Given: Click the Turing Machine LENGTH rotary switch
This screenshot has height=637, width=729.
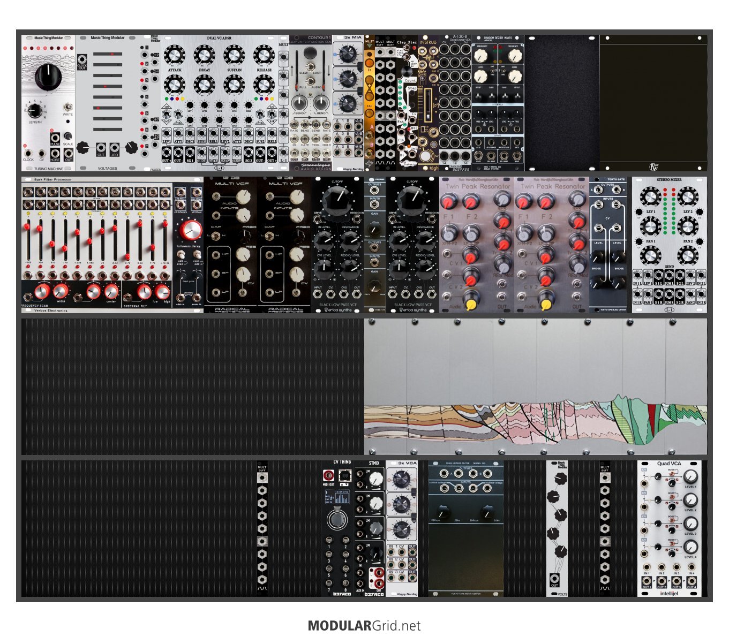Looking at the screenshot, I should click(34, 111).
